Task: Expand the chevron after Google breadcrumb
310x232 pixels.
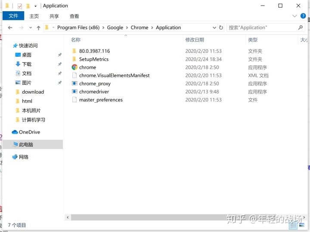Action: (x=127, y=27)
